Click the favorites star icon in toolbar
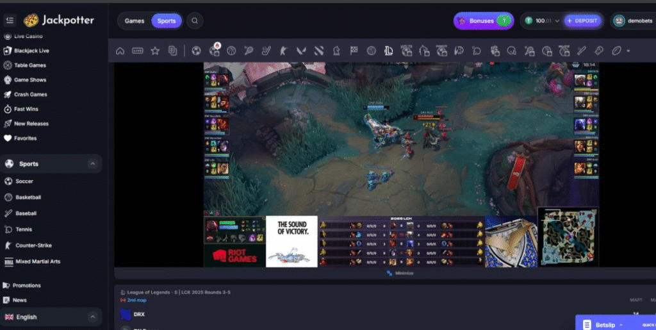The height and width of the screenshot is (330, 656). 154,51
